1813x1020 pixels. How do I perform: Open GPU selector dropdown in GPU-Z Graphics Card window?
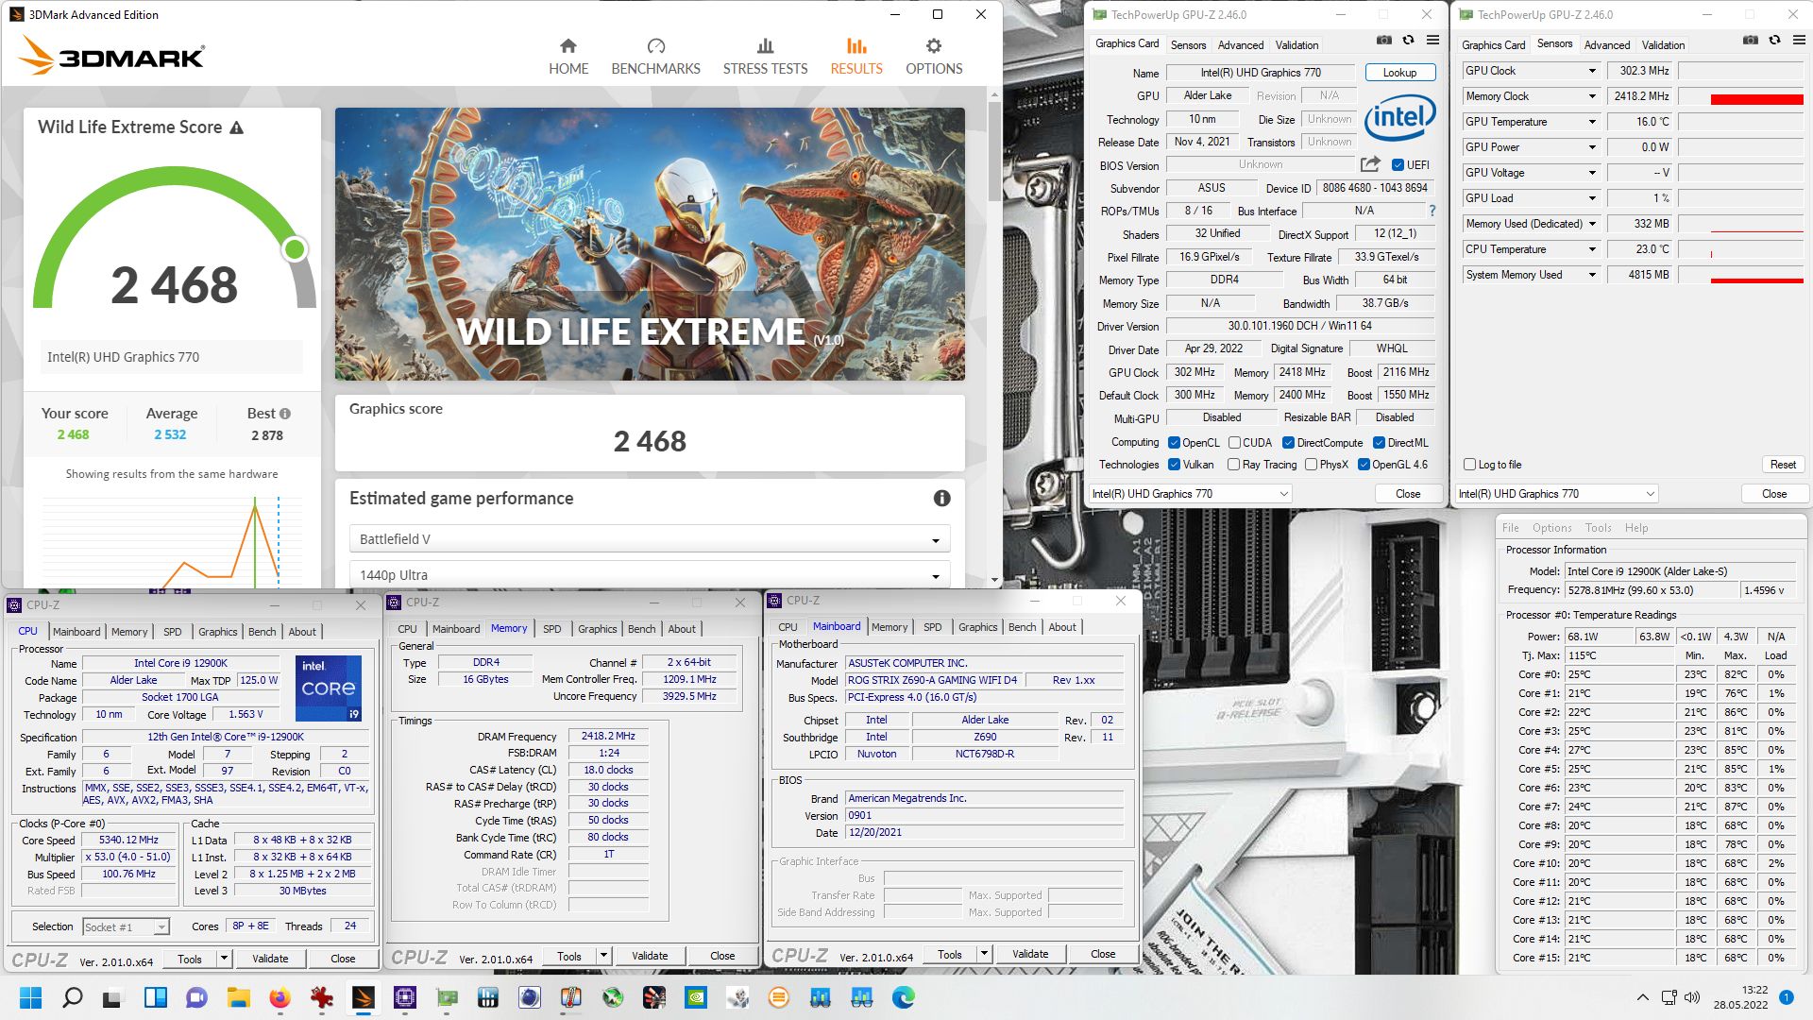click(1190, 494)
